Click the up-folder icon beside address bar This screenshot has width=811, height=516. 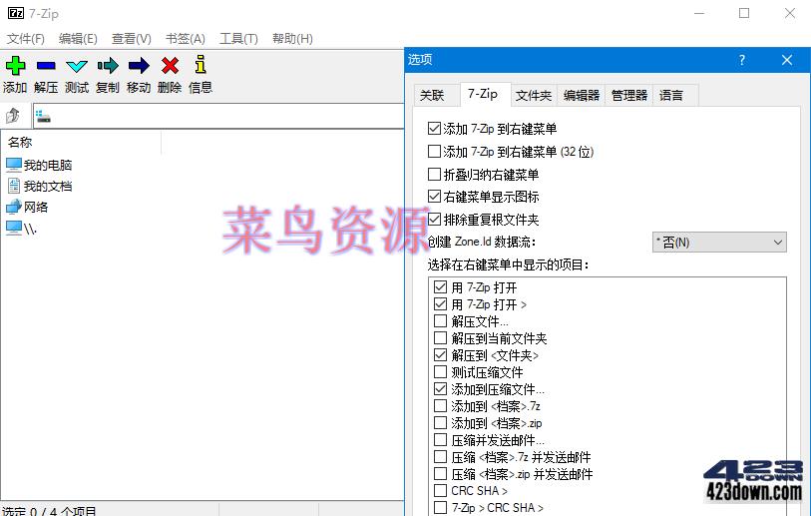pyautogui.click(x=13, y=116)
